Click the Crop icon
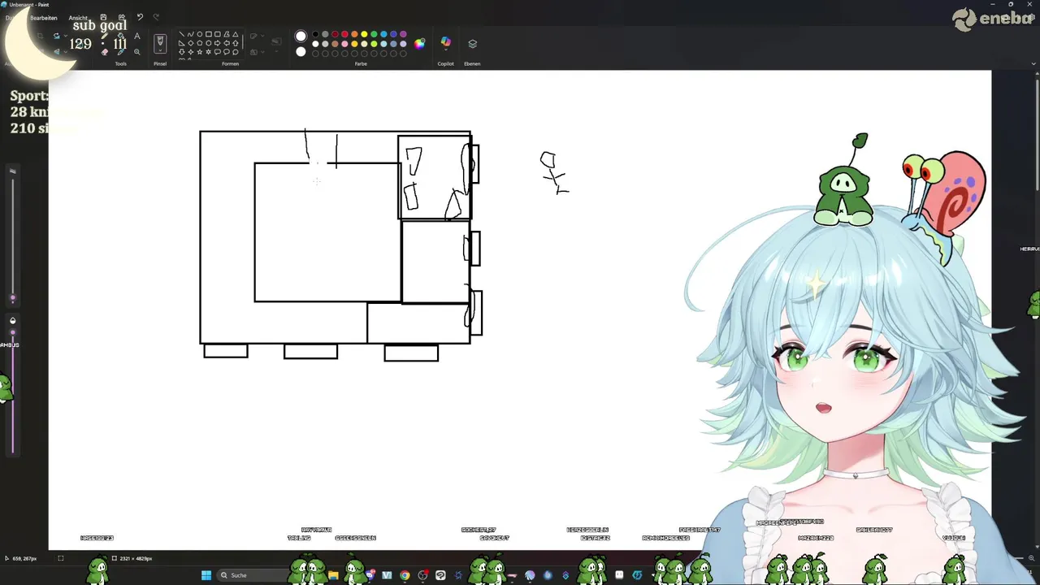Viewport: 1040px width, 585px height. pos(40,36)
